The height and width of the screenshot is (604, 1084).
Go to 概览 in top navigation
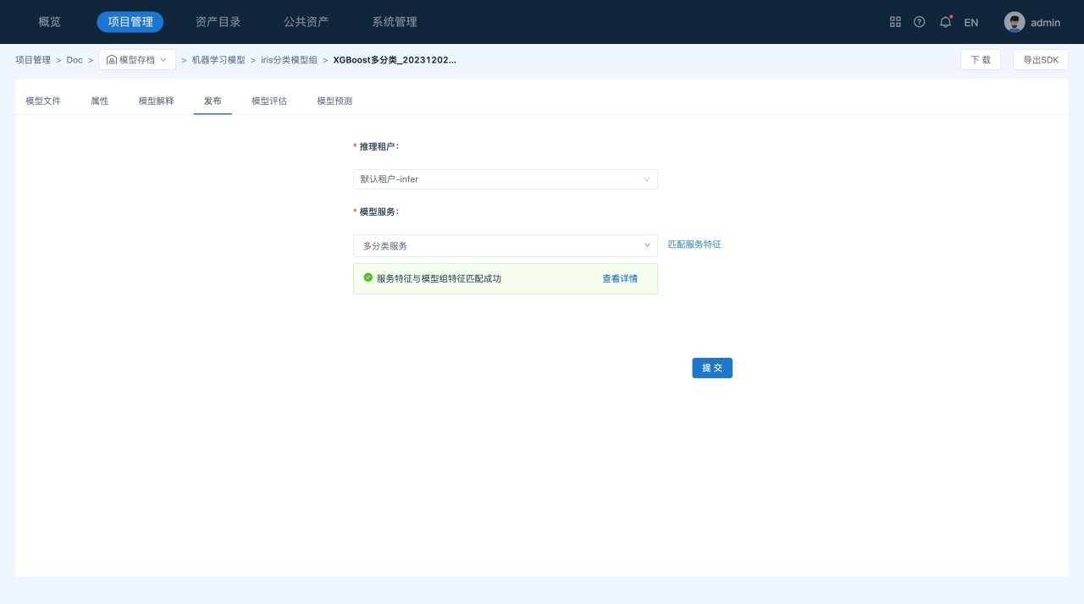point(50,22)
